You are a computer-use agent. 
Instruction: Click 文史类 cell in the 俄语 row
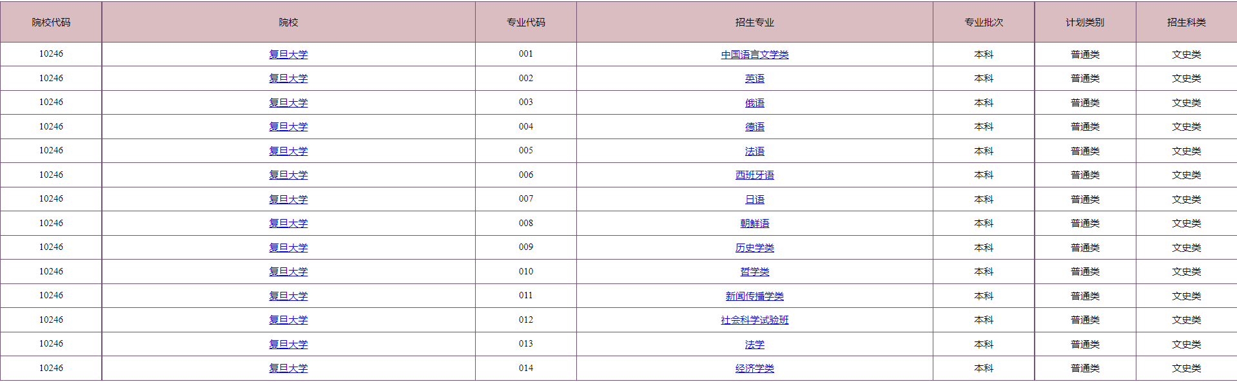tap(1186, 102)
